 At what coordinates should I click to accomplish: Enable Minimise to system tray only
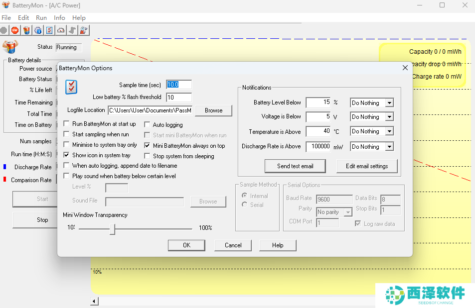coord(66,145)
